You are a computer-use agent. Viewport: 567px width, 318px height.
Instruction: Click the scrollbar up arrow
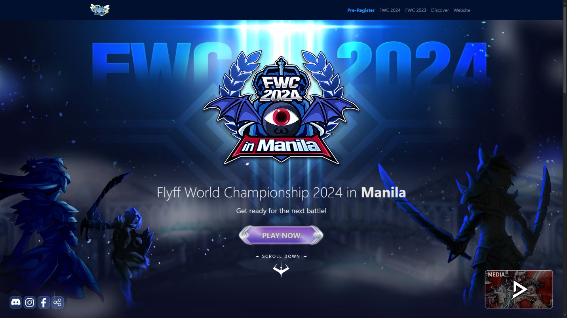click(565, 3)
